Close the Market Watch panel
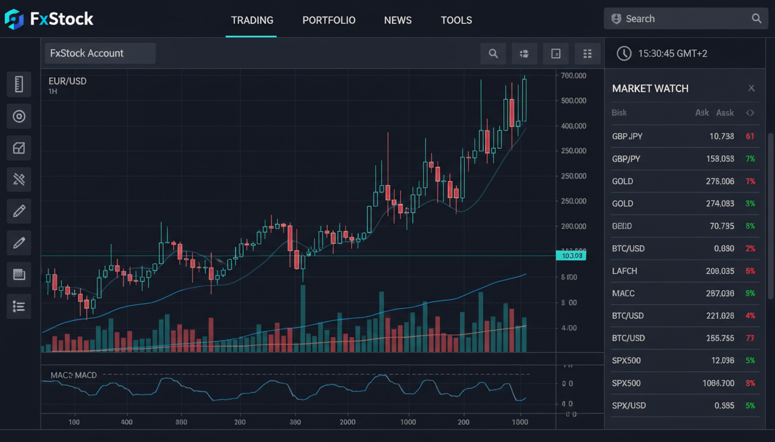This screenshot has height=442, width=775. coord(751,88)
